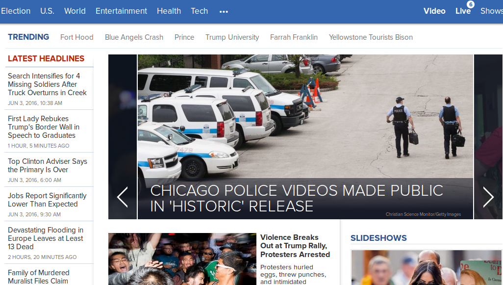Open the Video page
503x285 pixels.
point(434,11)
